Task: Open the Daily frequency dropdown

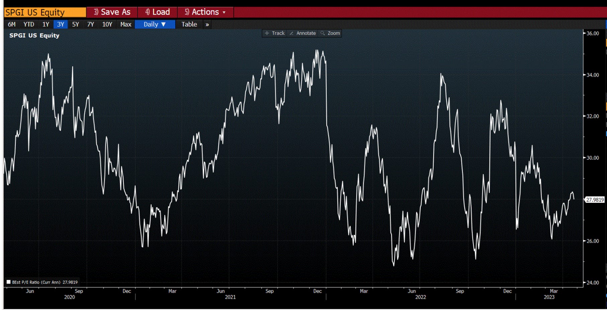Action: click(155, 24)
